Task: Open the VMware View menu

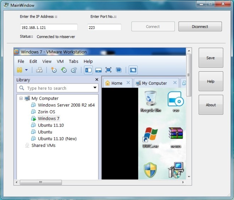Action: coord(47,61)
